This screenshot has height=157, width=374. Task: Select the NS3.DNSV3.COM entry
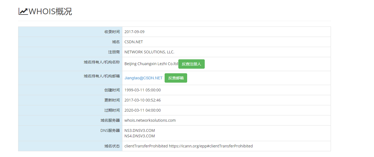140,130
